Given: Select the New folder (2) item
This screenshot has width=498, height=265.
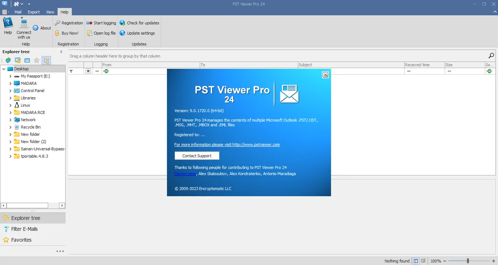Looking at the screenshot, I should pos(33,142).
